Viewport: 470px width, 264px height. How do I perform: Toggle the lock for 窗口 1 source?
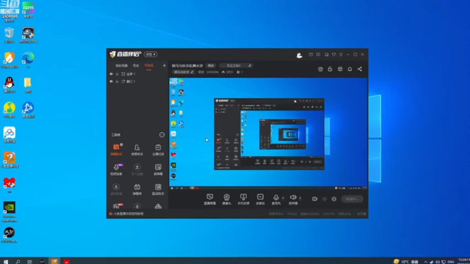(x=117, y=82)
